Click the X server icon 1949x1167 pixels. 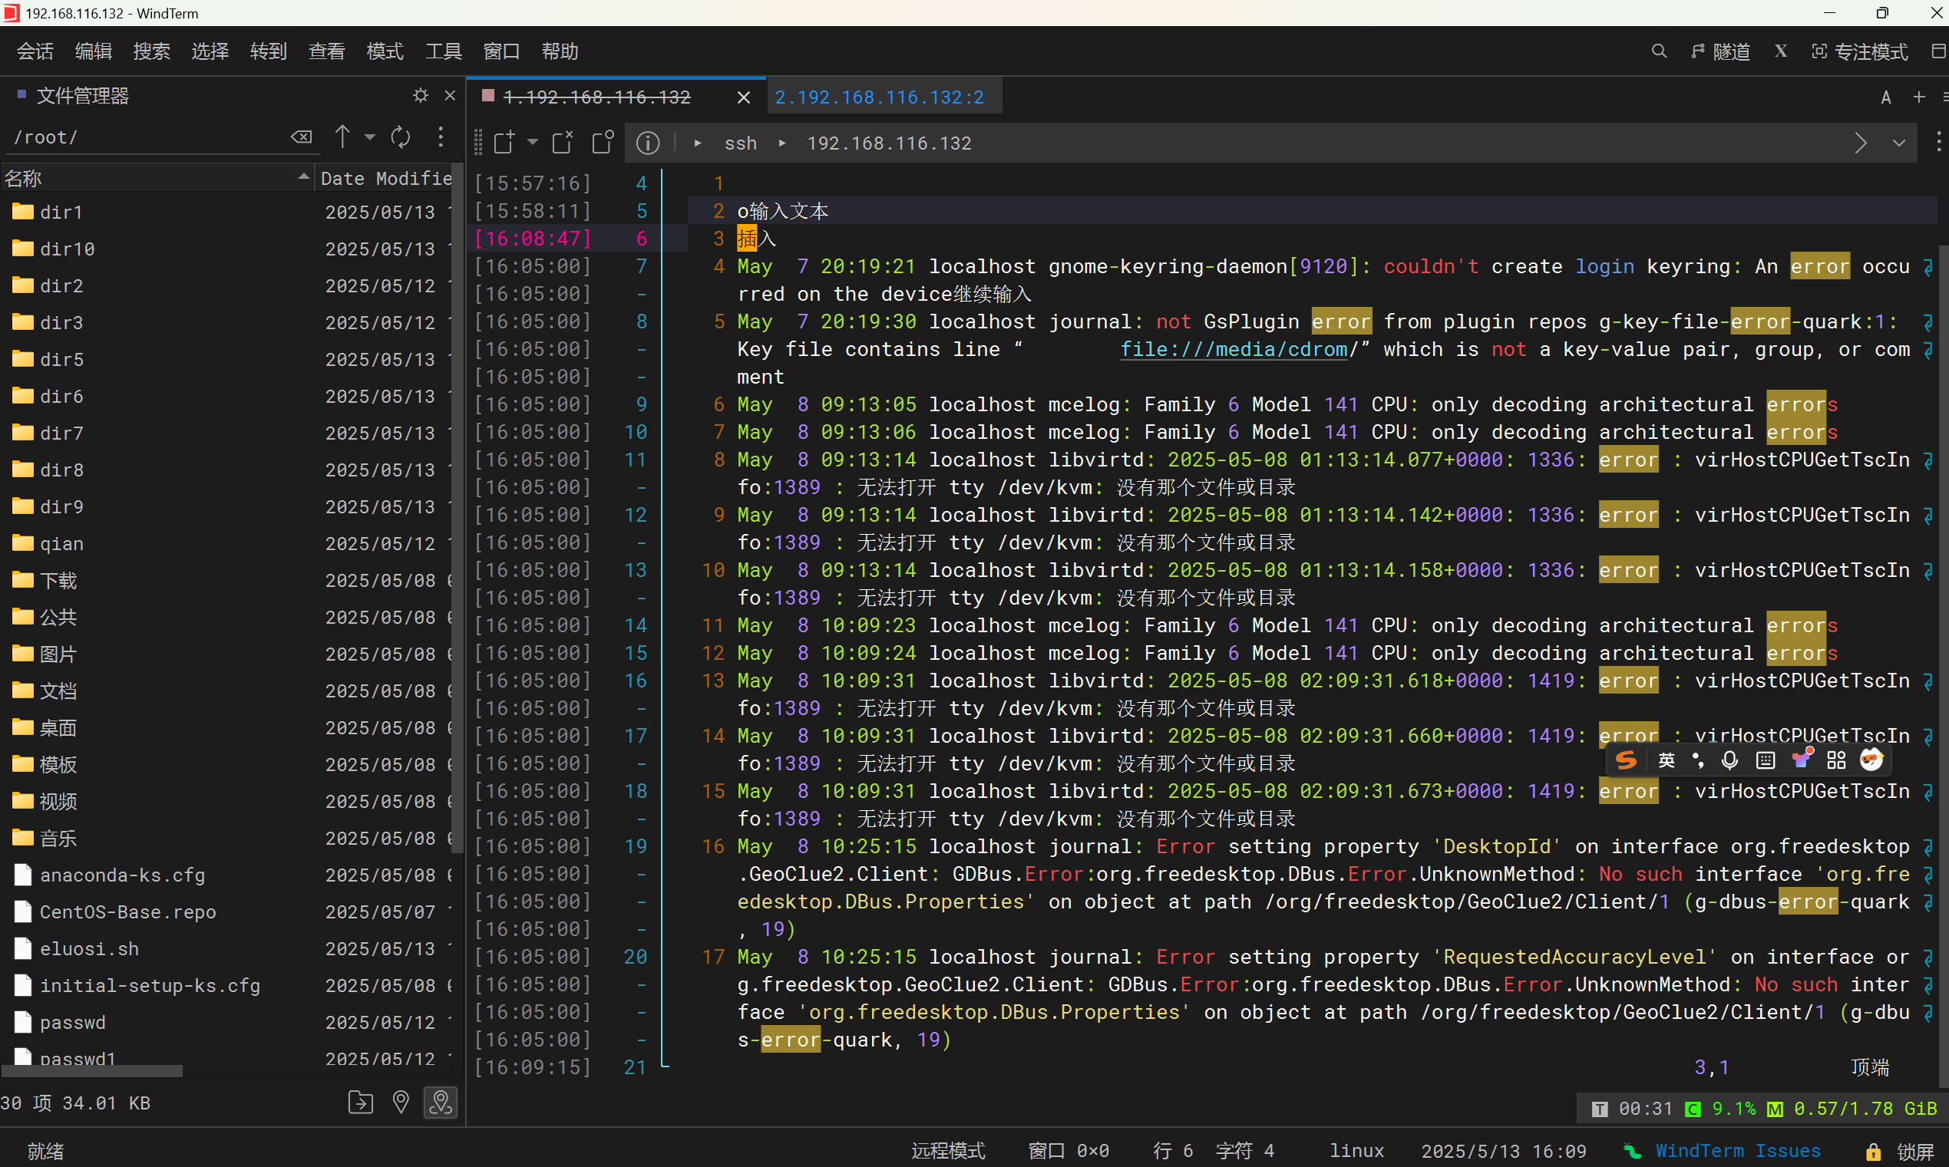[x=1781, y=52]
